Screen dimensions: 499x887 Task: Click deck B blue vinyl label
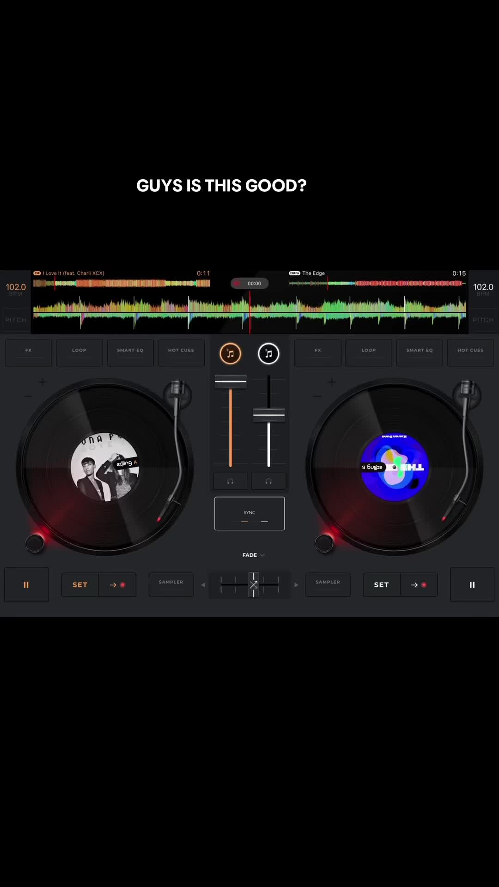[x=395, y=467]
